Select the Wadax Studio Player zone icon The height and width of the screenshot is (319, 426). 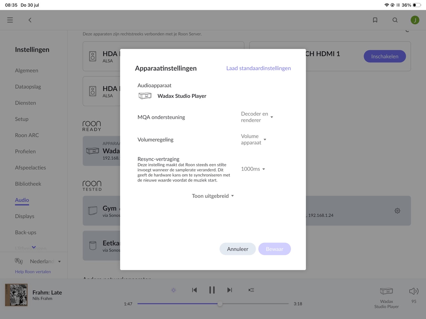pyautogui.click(x=386, y=291)
